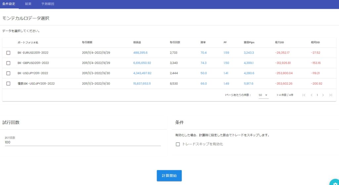339x185 pixels.
Task: Click the PF value 1.49
Action: coord(226,84)
